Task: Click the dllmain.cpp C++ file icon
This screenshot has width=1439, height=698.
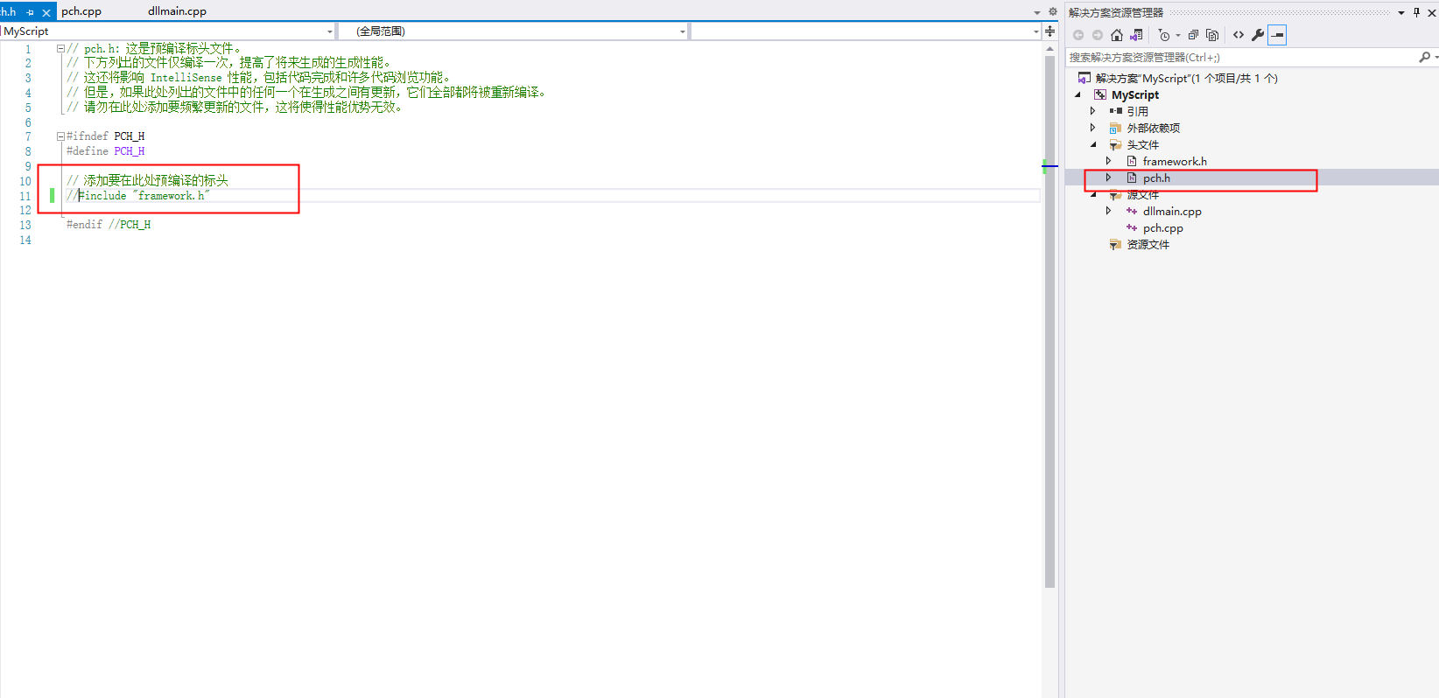Action: coord(1132,211)
